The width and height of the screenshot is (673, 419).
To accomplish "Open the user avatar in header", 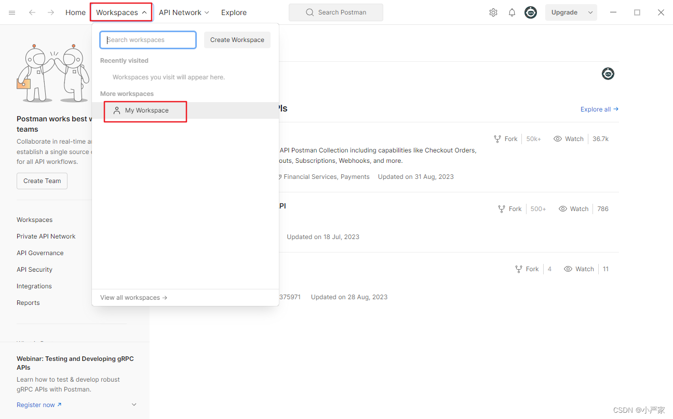I will 531,12.
